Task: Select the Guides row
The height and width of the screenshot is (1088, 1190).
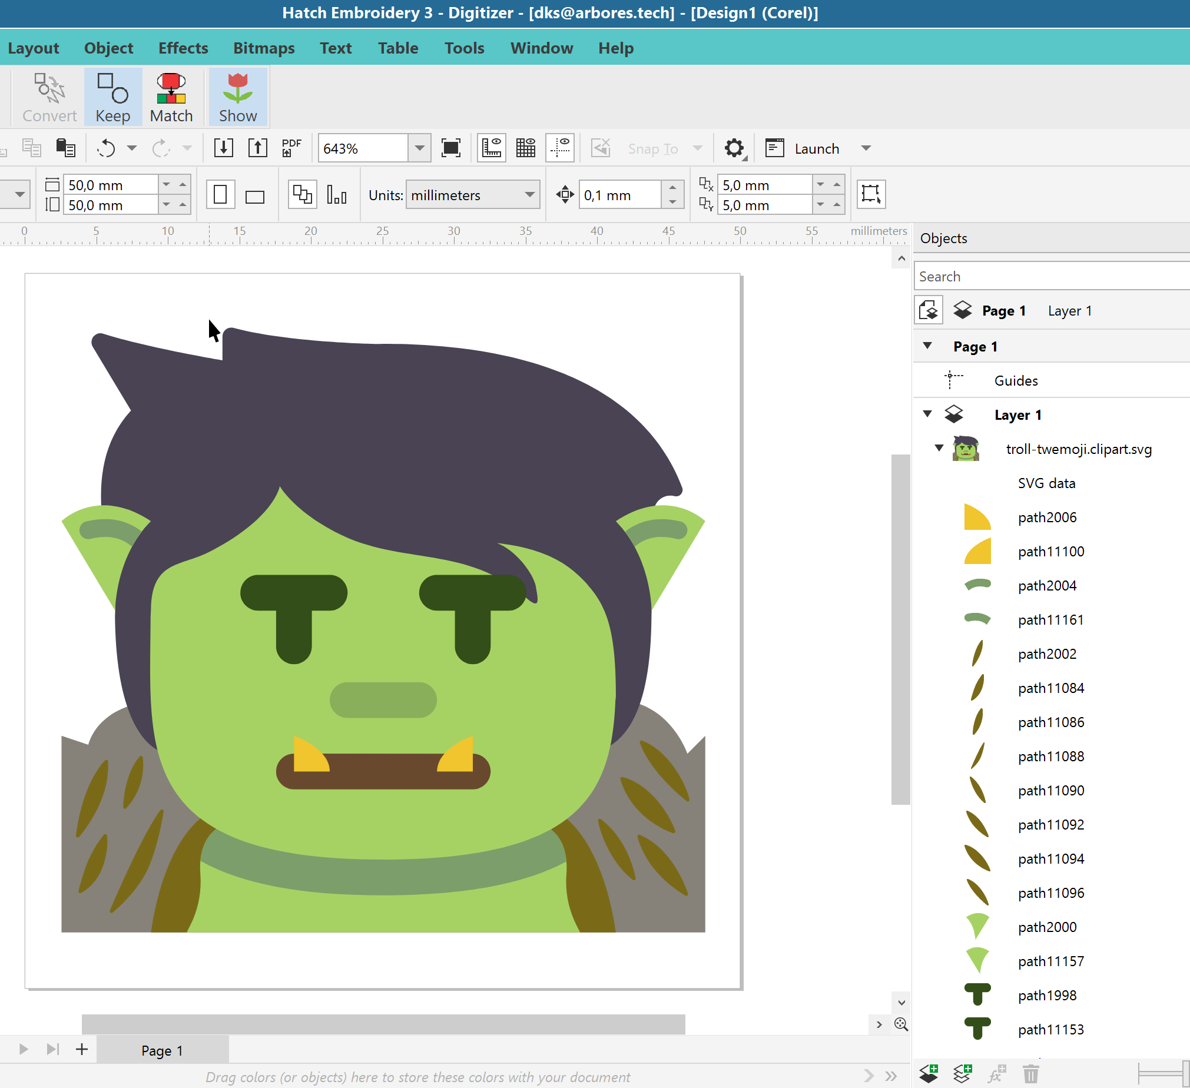Action: point(1050,380)
